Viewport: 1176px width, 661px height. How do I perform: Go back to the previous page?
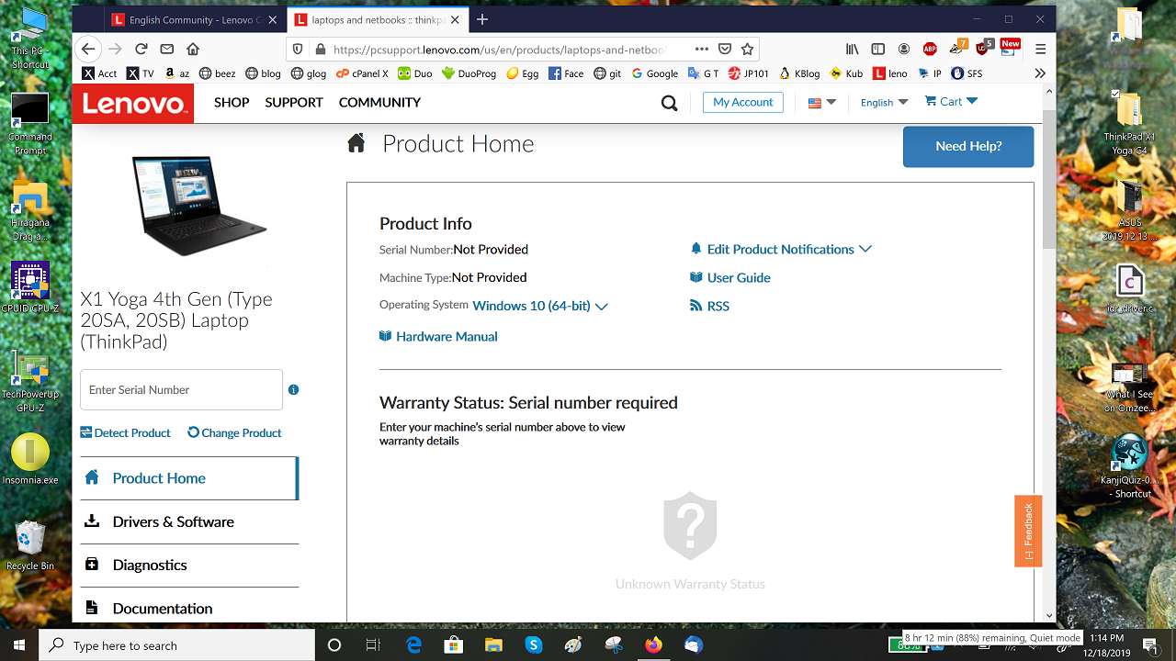(88, 50)
